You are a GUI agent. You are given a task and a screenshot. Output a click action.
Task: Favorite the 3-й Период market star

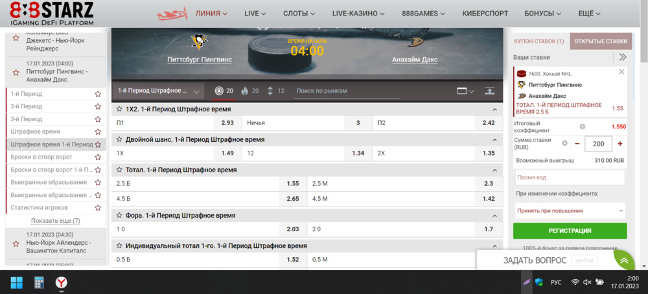coord(98,119)
